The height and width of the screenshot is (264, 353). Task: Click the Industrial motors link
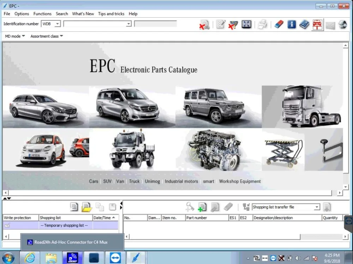pos(181,181)
